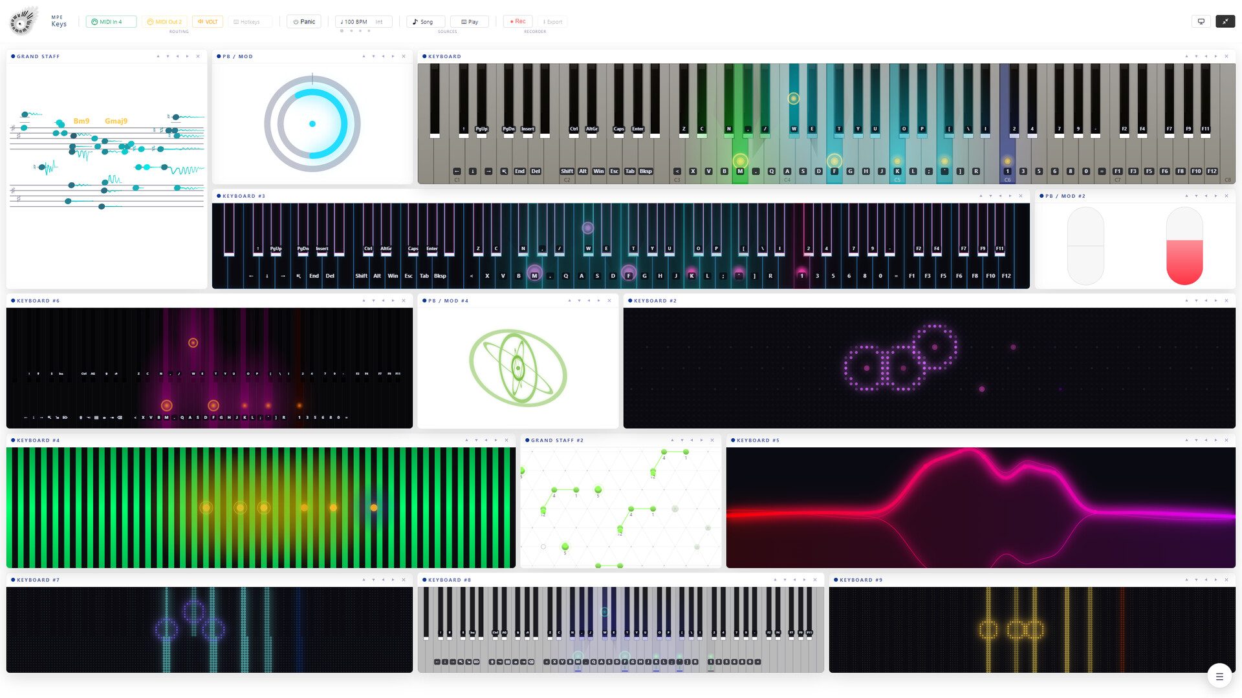The image size is (1242, 698).
Task: Move PB / MOD #4 panel left
Action: [589, 301]
